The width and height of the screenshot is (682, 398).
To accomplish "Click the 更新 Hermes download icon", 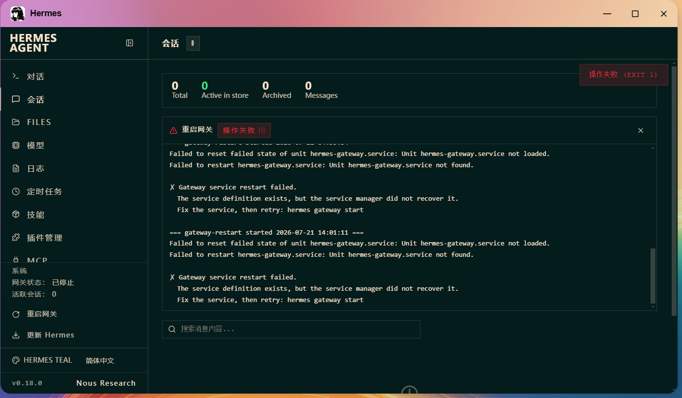I will [x=16, y=335].
